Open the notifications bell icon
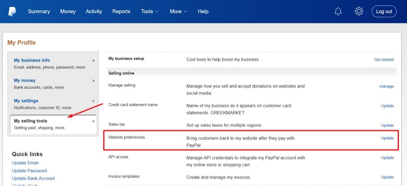 [x=338, y=11]
